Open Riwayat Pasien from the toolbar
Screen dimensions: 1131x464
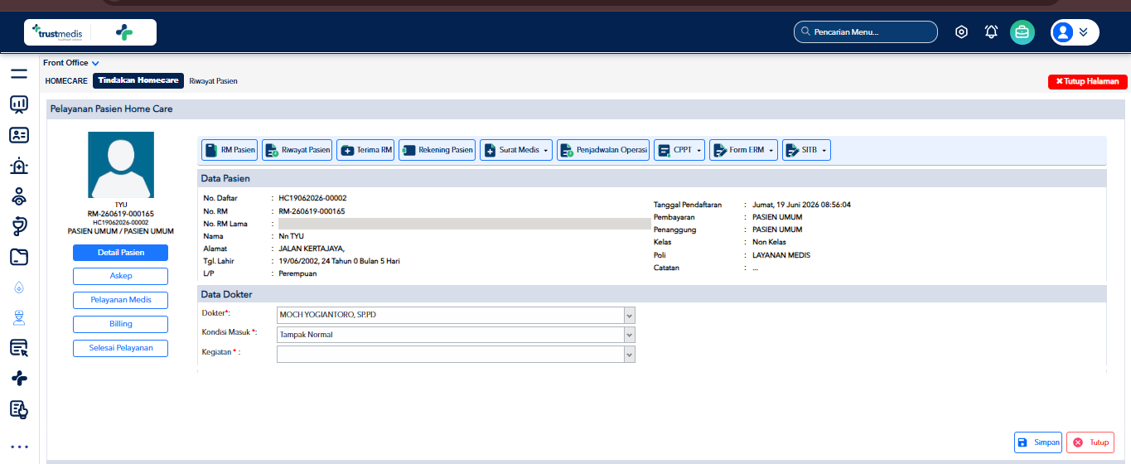[297, 150]
